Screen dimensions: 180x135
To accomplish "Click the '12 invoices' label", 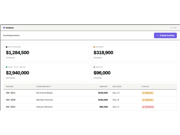I will click(10, 58).
